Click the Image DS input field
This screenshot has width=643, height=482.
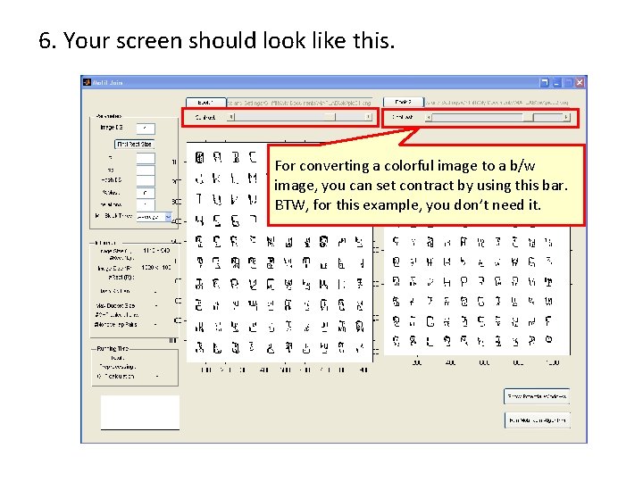coord(146,129)
